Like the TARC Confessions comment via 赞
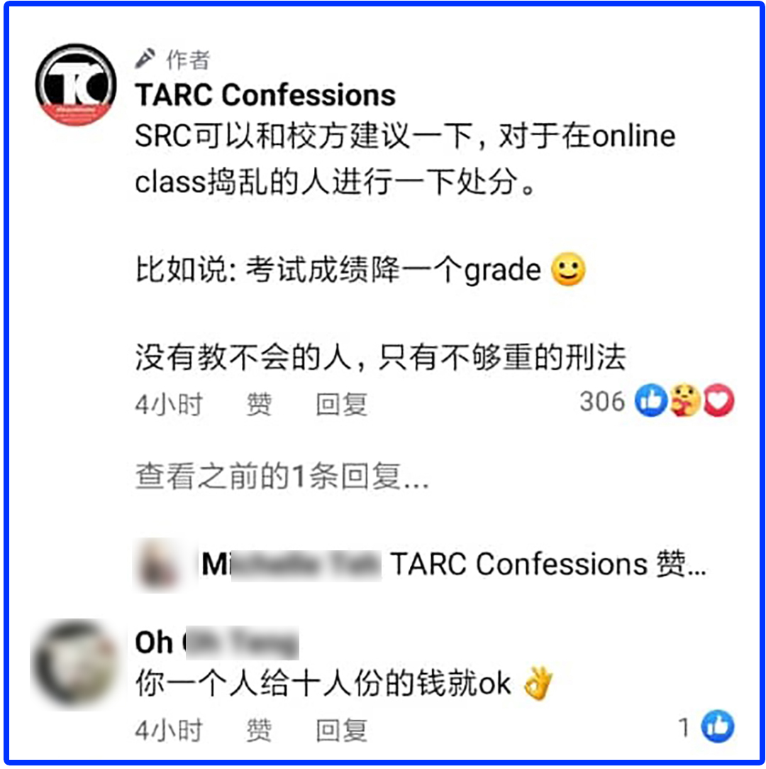 point(259,405)
